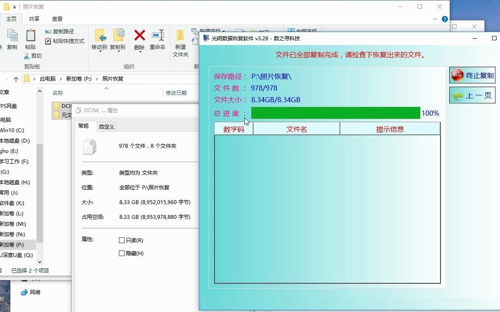Image resolution: width=500 pixels, height=312 pixels.
Task: Click chevron after 此电脑 in address bar
Action: point(61,78)
